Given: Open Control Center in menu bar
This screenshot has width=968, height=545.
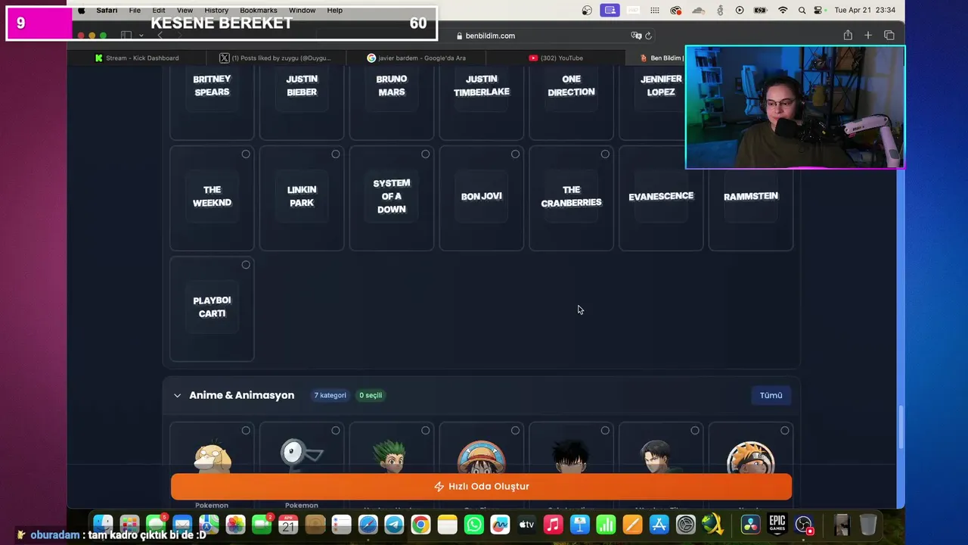Looking at the screenshot, I should click(x=819, y=10).
